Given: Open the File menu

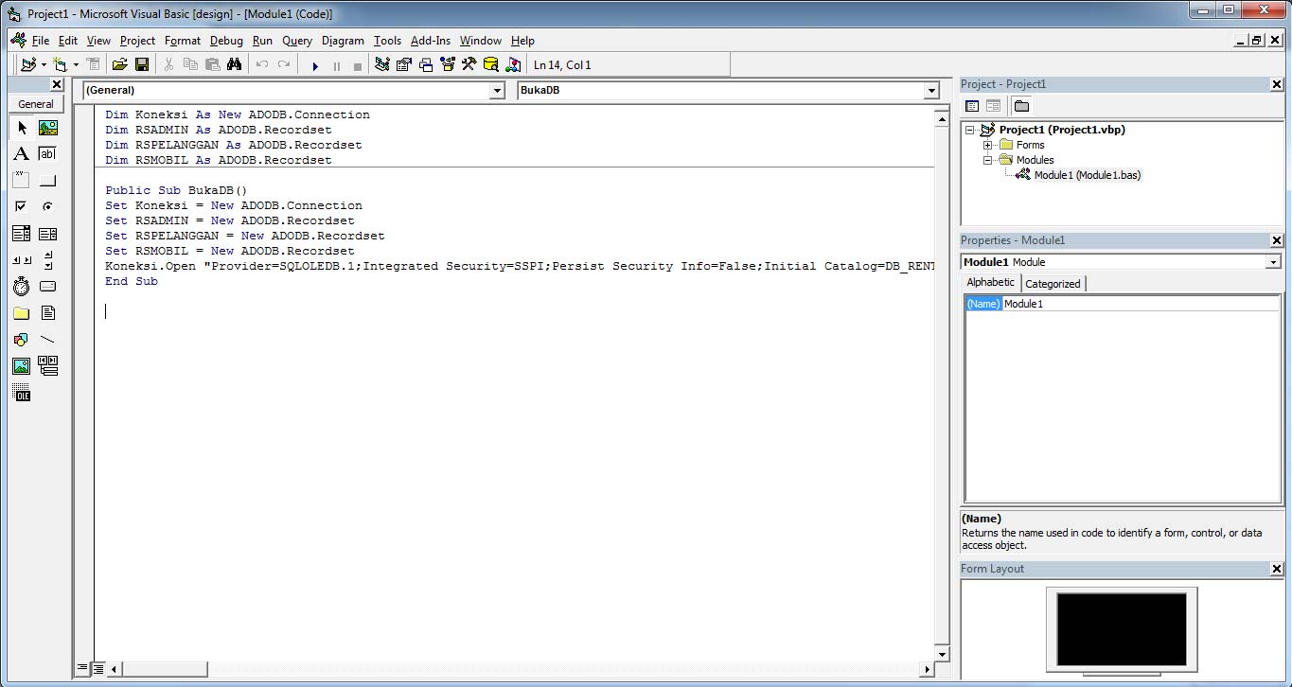Looking at the screenshot, I should click(x=41, y=41).
